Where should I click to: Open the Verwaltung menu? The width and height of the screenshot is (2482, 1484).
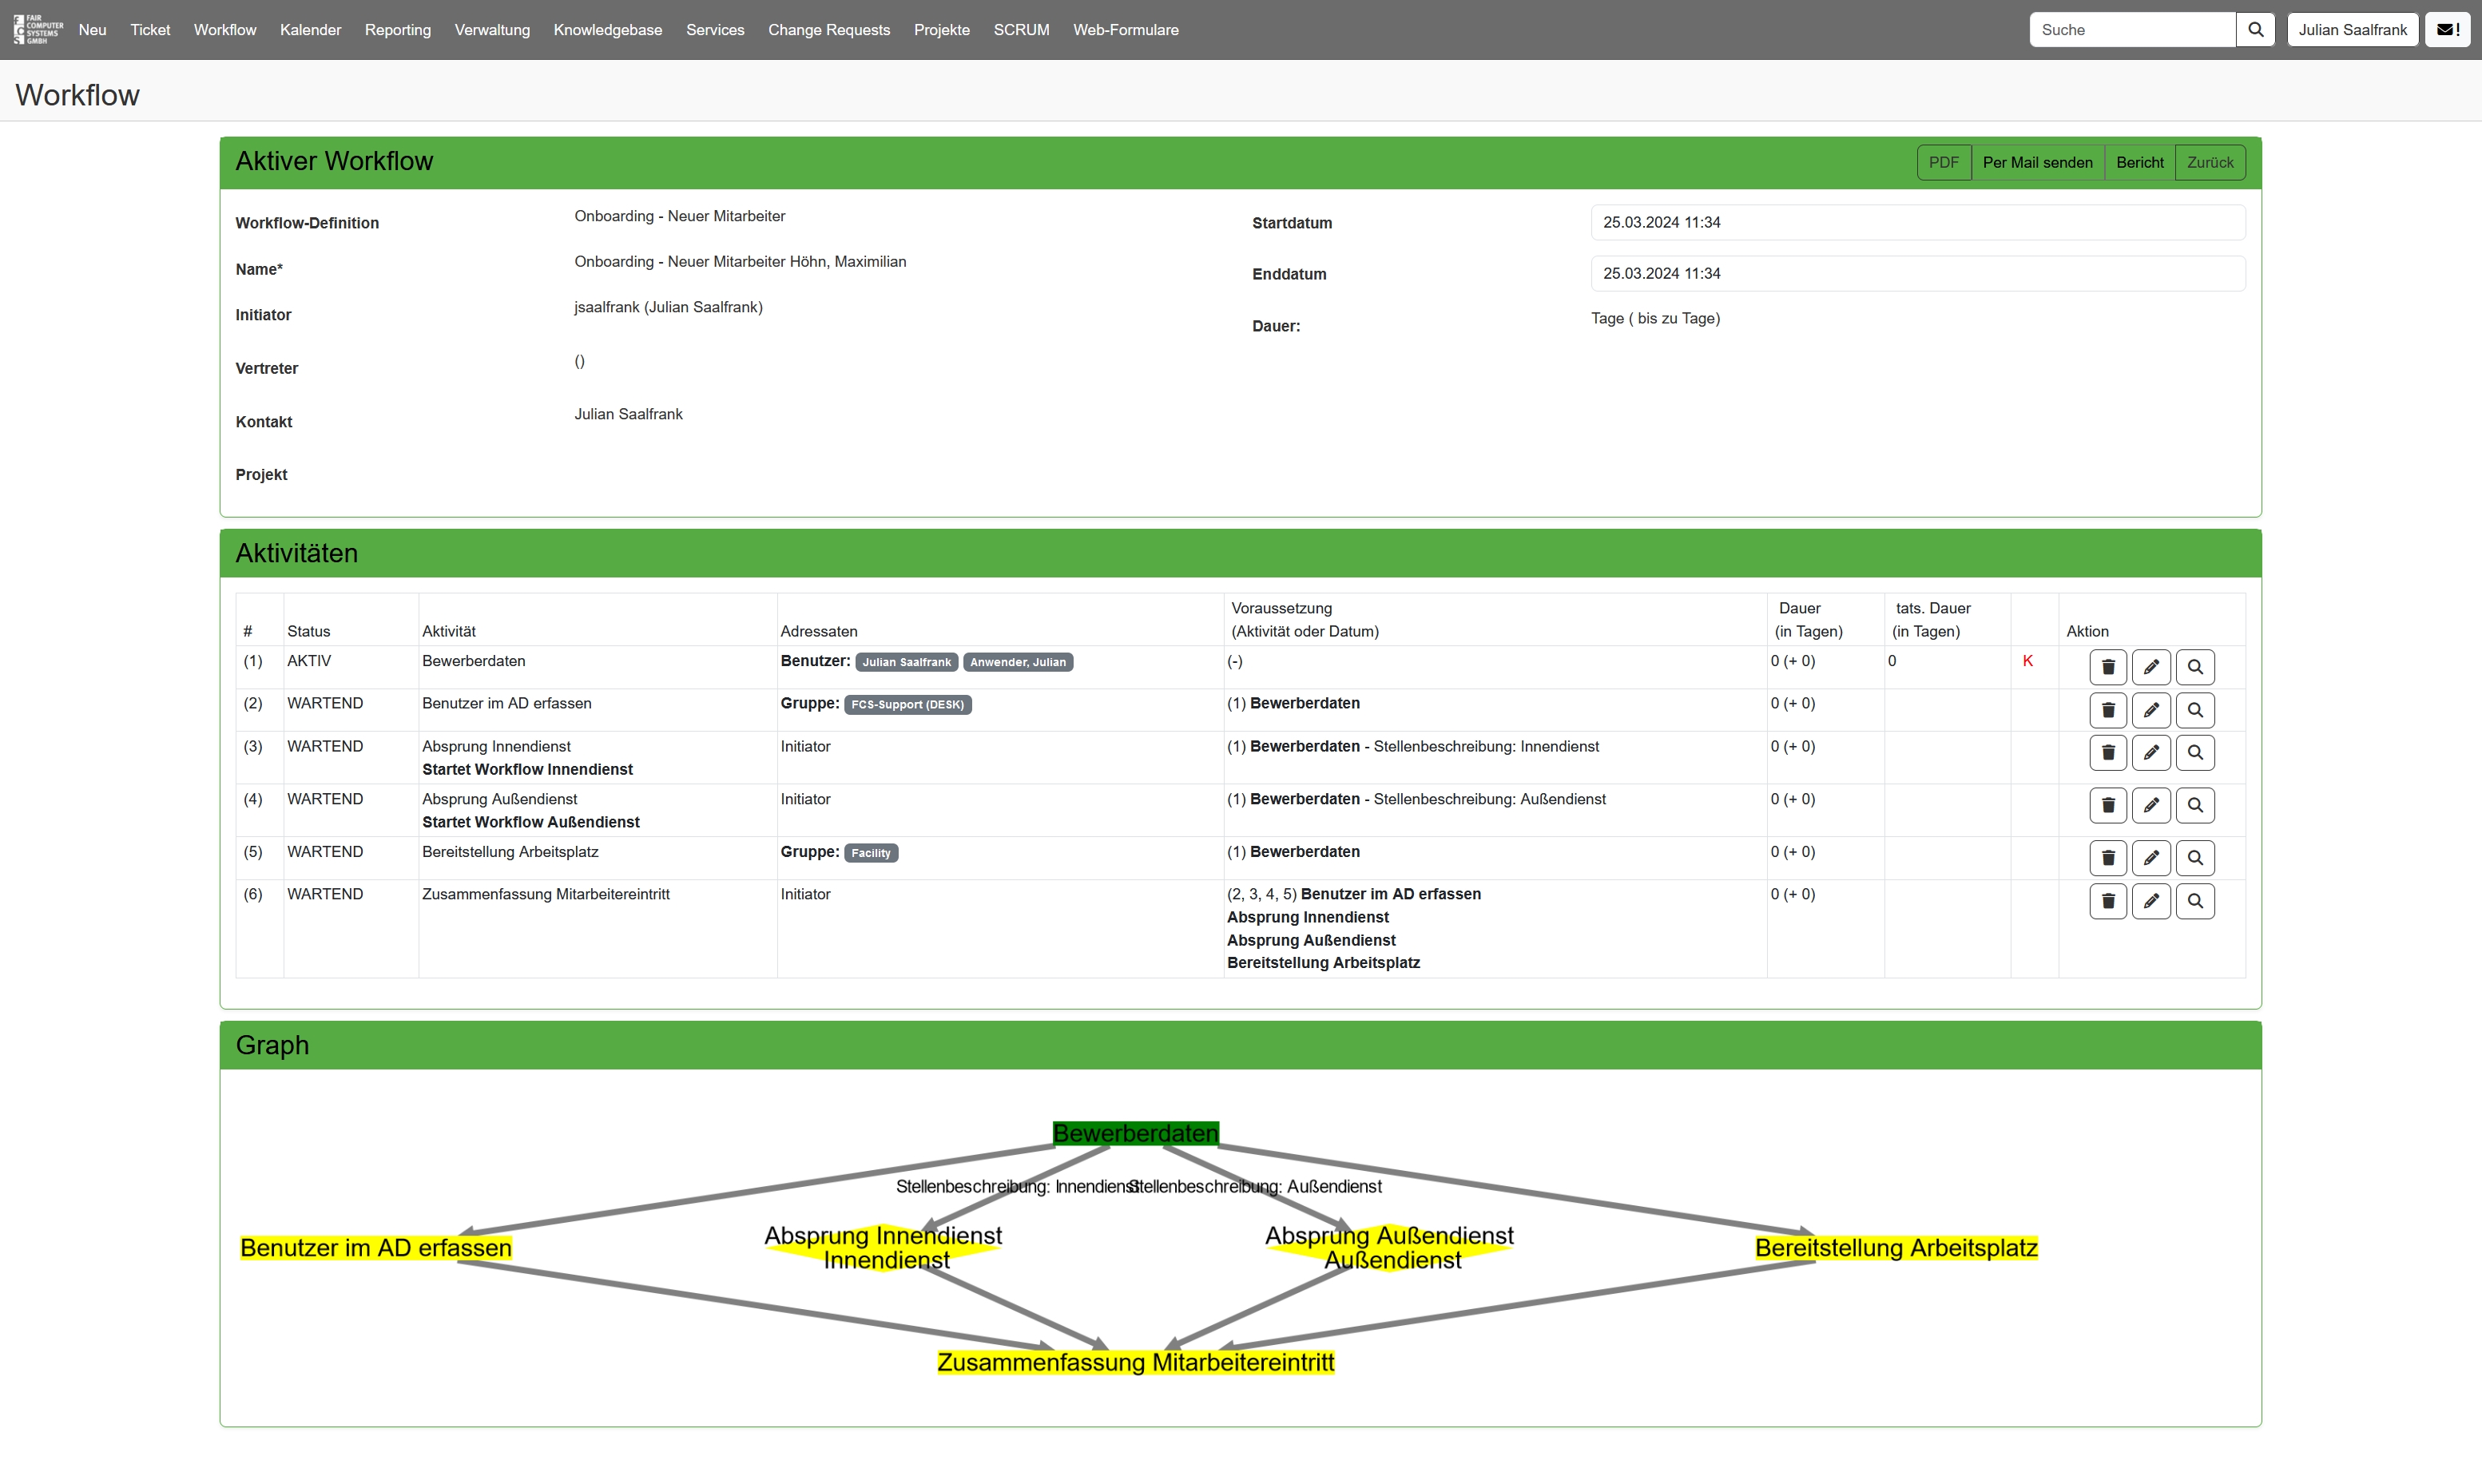coord(492,30)
